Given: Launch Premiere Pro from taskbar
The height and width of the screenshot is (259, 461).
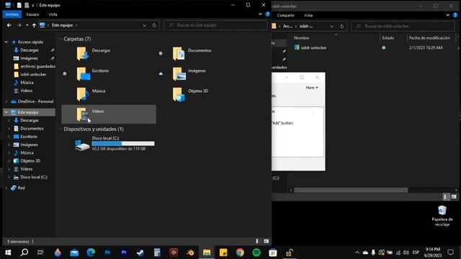Looking at the screenshot, I should tap(124, 253).
